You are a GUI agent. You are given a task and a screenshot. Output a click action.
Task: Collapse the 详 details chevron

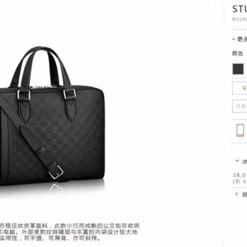point(237,161)
